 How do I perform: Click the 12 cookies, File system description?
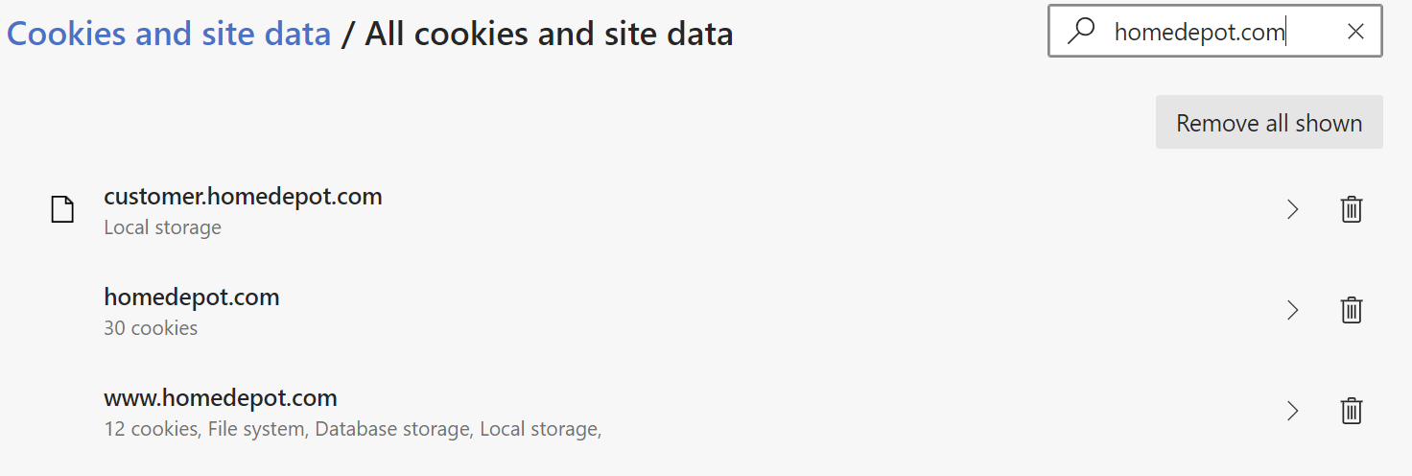pos(352,429)
